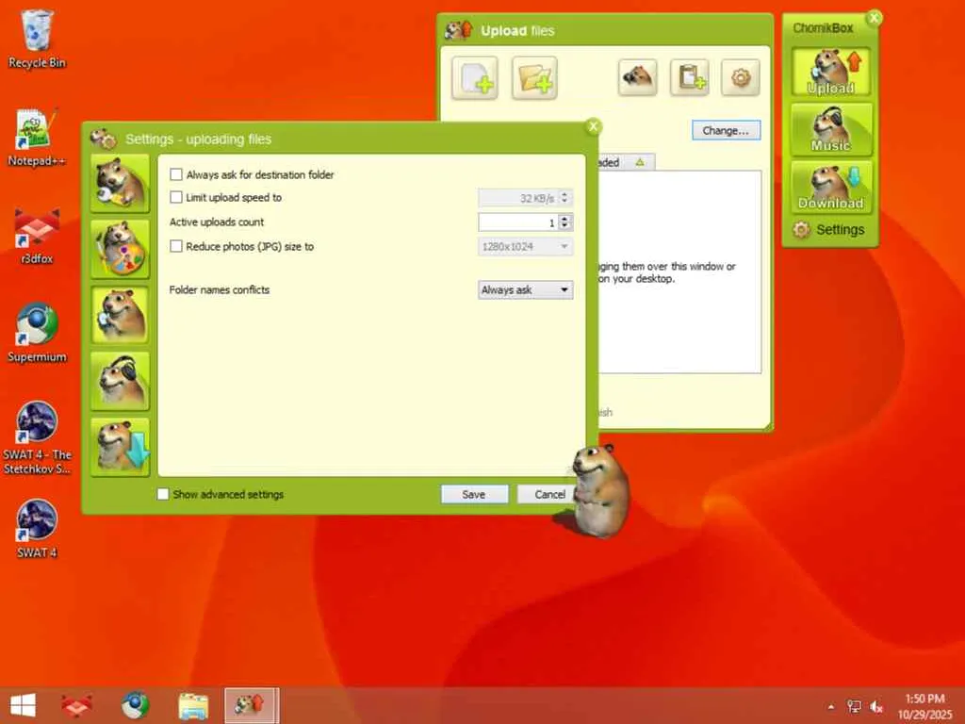The height and width of the screenshot is (724, 965).
Task: Save the upload settings
Action: tap(474, 494)
